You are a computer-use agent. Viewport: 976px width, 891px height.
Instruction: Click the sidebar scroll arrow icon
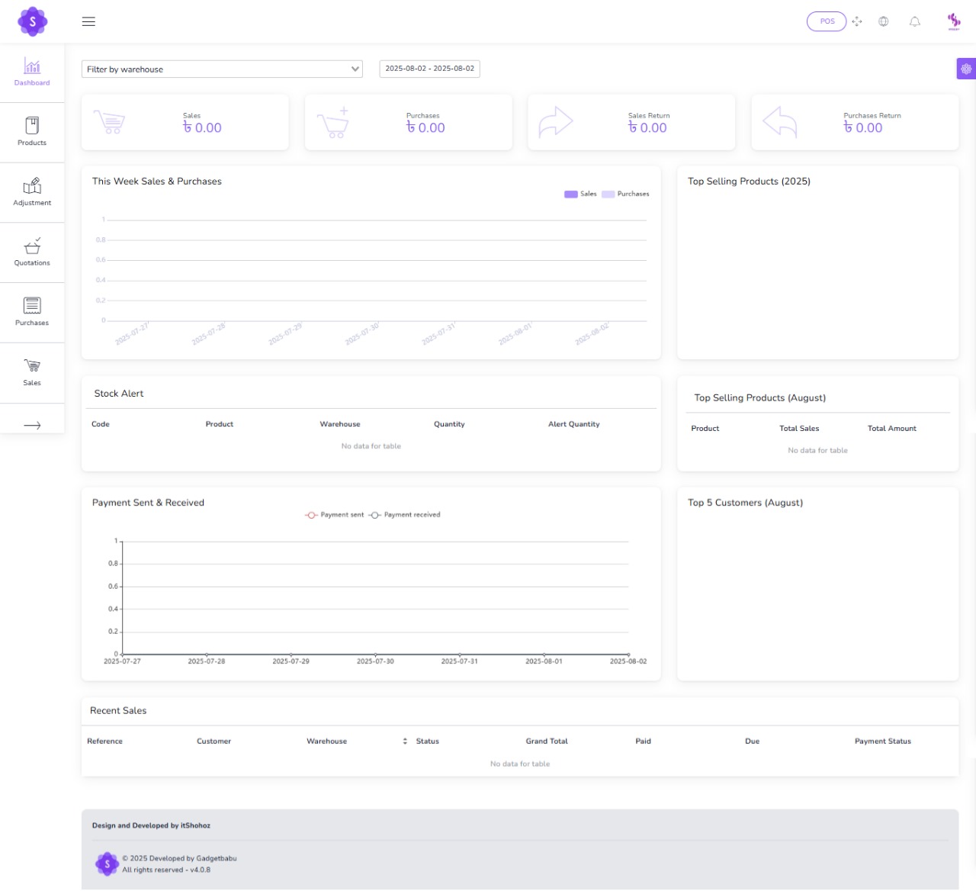click(x=32, y=426)
